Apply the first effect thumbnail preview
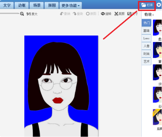Screen dimensions: 162x137 click(157, 28)
